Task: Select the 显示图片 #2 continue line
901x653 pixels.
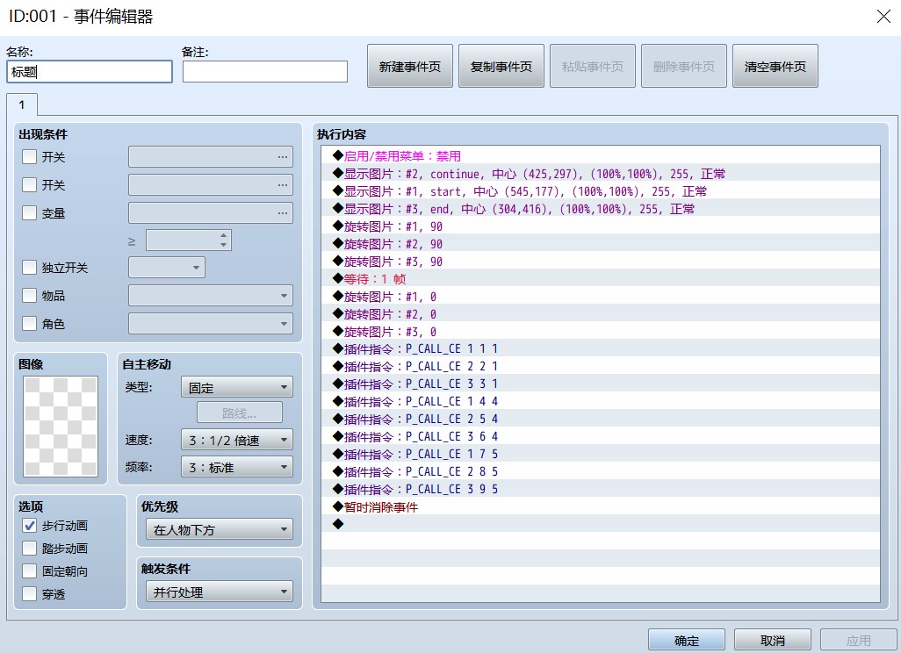Action: 601,174
